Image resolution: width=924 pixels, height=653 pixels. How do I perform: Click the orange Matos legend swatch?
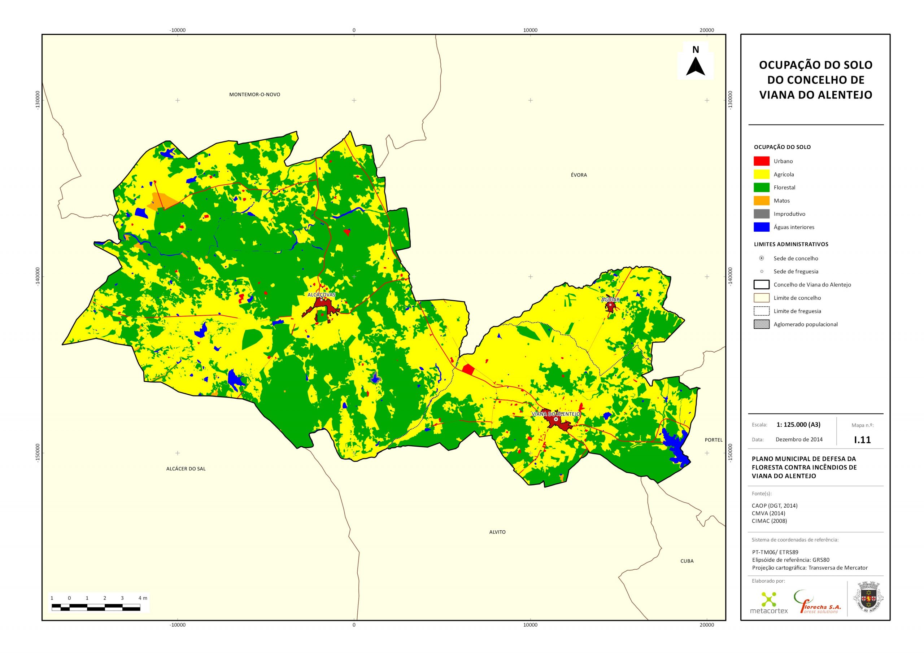pyautogui.click(x=762, y=201)
